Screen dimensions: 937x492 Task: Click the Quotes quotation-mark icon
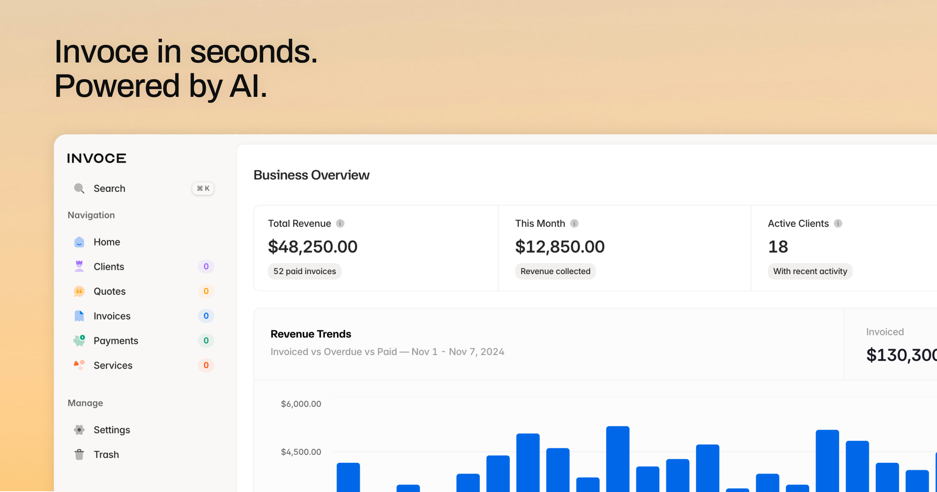[x=79, y=291]
